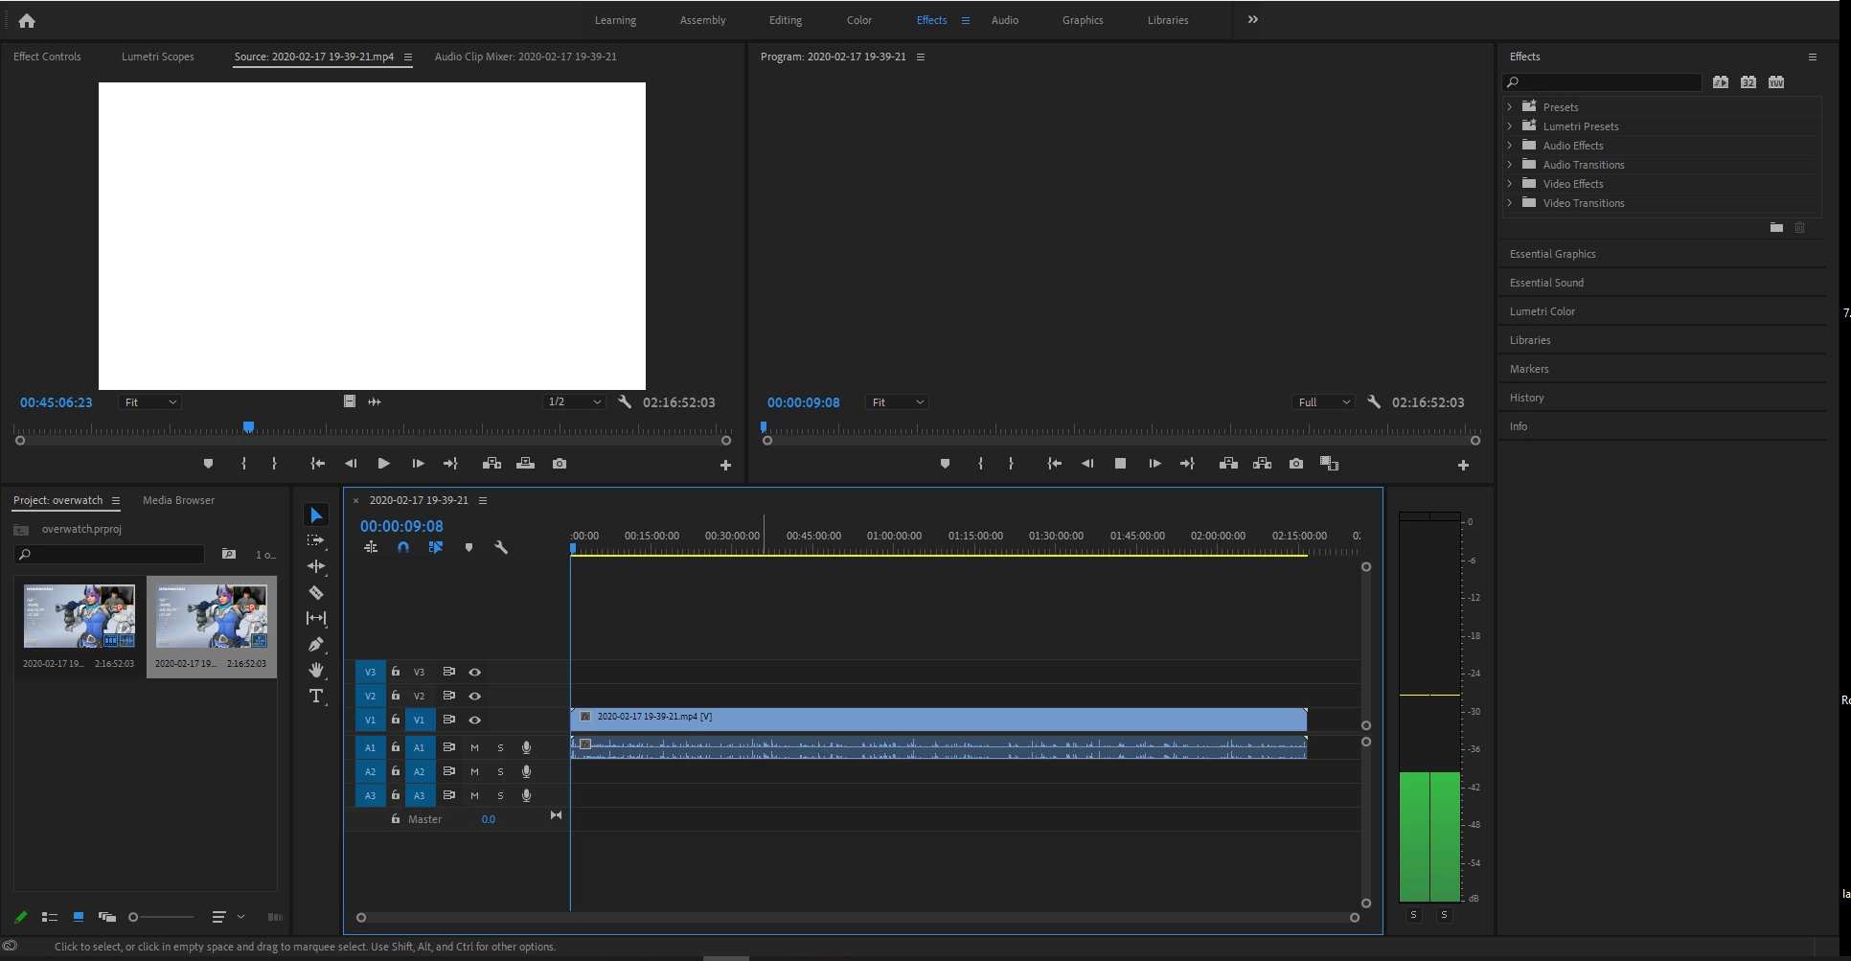
Task: Expand the Video Effects folder
Action: (x=1510, y=184)
